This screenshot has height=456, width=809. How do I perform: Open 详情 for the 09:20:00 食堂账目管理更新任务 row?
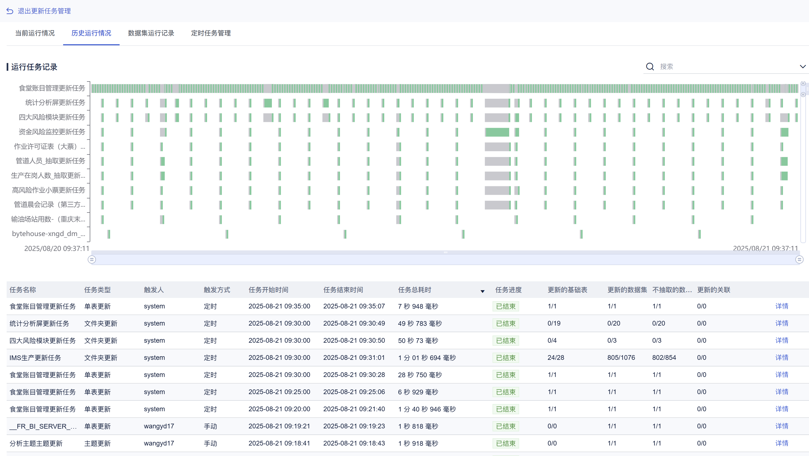781,409
